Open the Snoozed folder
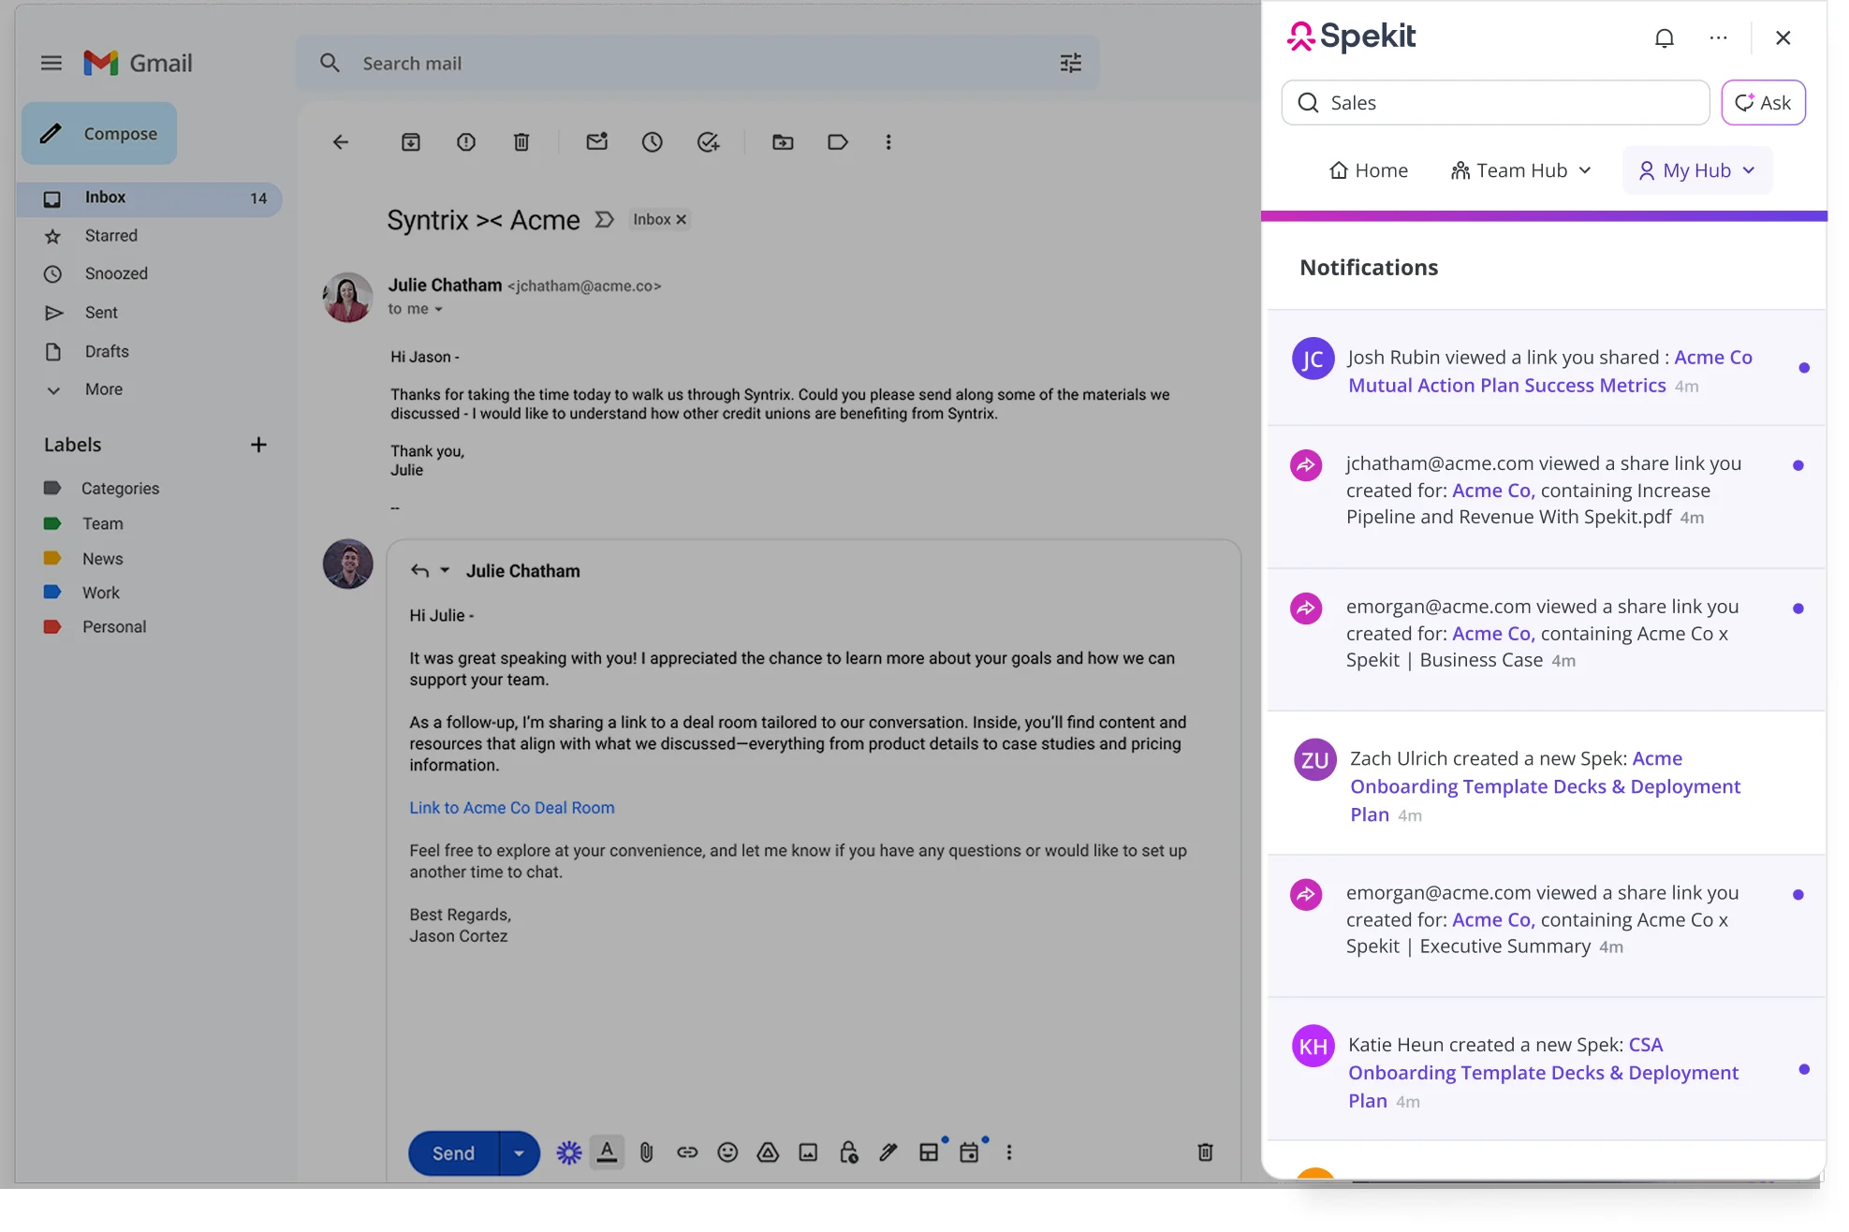 point(116,274)
